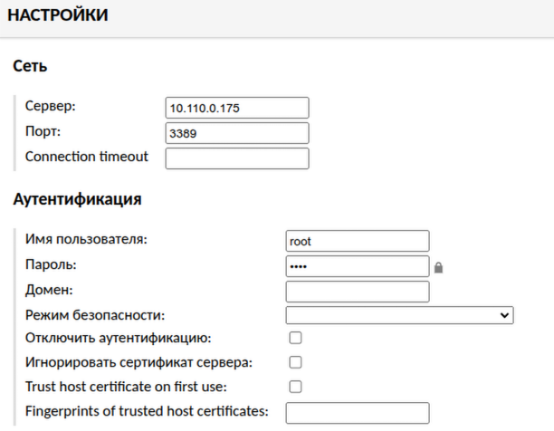Screen dimensions: 554x431
Task: Open the Режим безопасности dropdown
Action: [x=399, y=315]
